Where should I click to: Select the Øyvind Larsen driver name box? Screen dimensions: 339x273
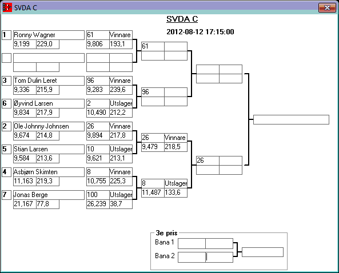pos(49,103)
